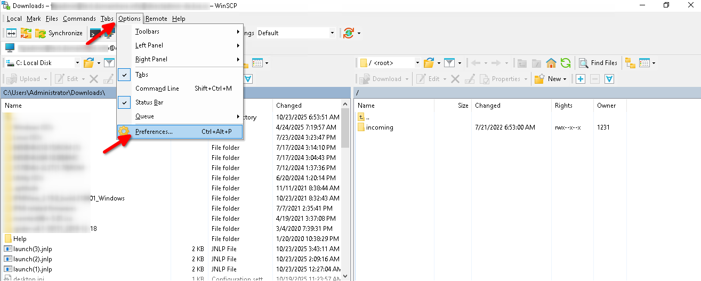Select launch(3).jnlp in local panel
The width and height of the screenshot is (701, 281).
click(33, 249)
